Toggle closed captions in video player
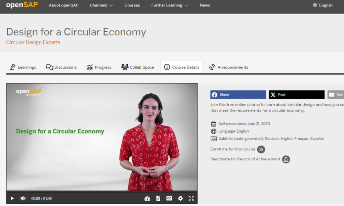This screenshot has width=344, height=206. click(x=169, y=198)
